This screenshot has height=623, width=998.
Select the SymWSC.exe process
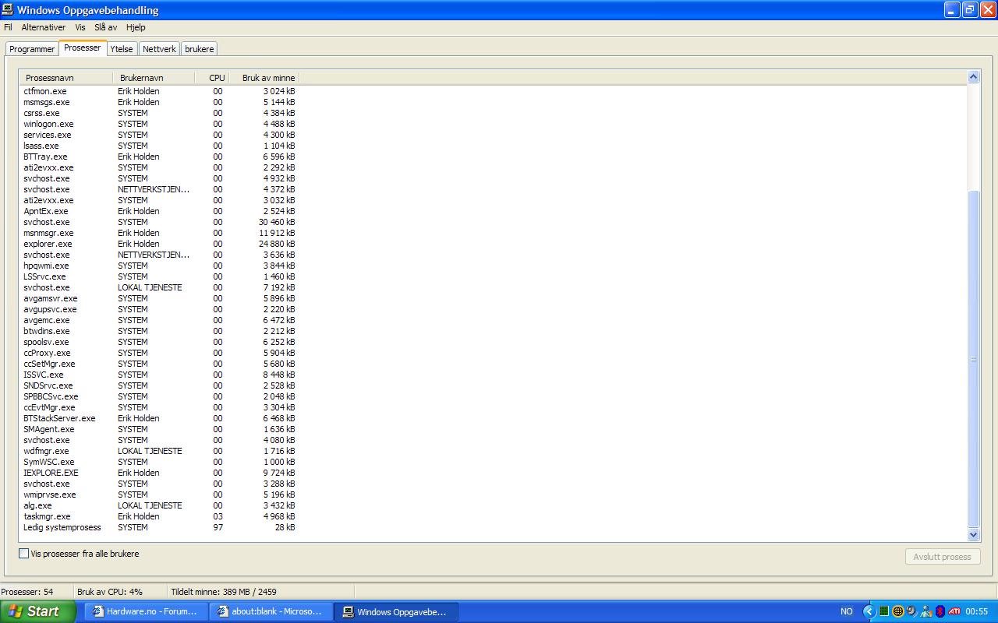159,462
